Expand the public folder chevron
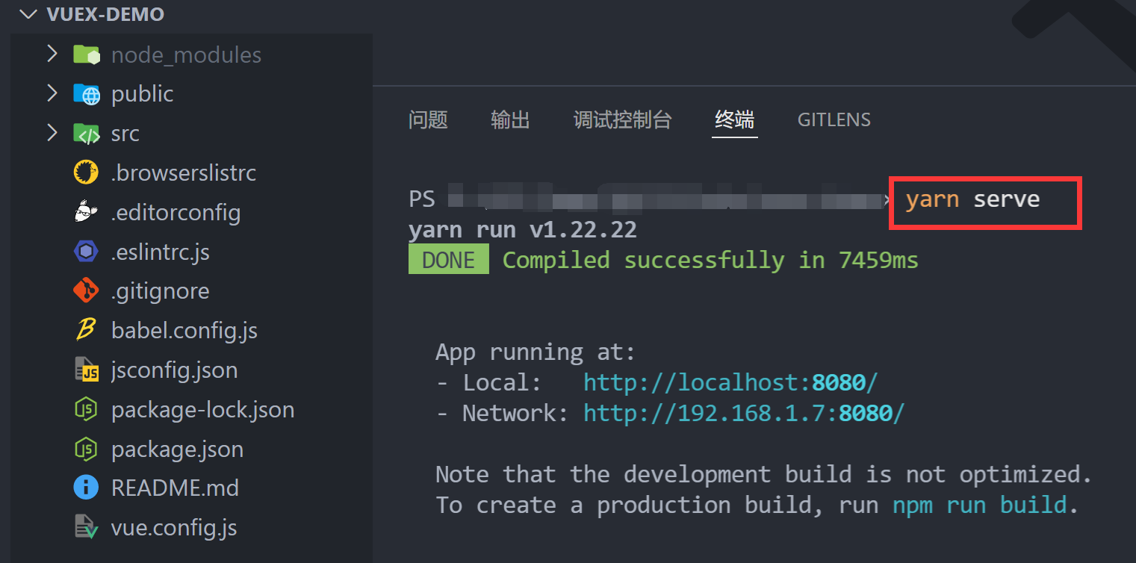 click(52, 93)
